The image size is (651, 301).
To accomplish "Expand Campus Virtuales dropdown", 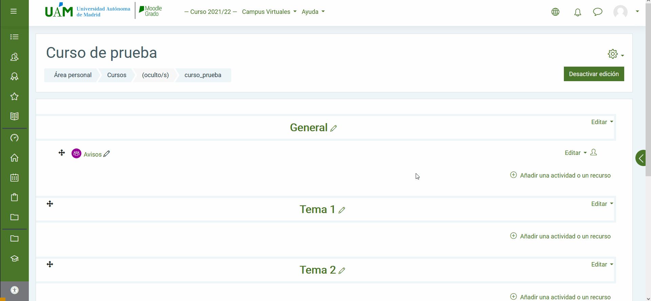I will 269,12.
